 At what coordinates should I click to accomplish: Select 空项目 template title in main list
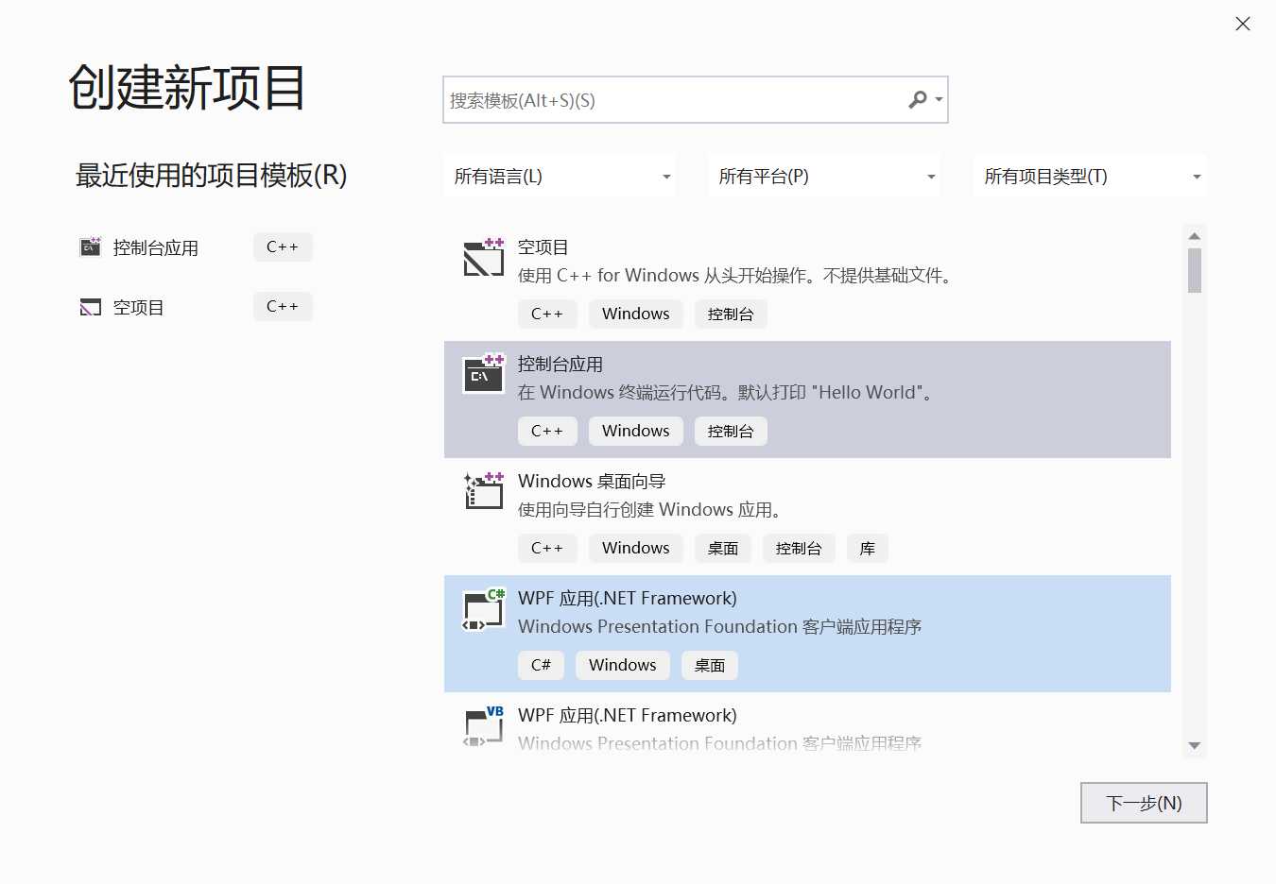pyautogui.click(x=543, y=247)
